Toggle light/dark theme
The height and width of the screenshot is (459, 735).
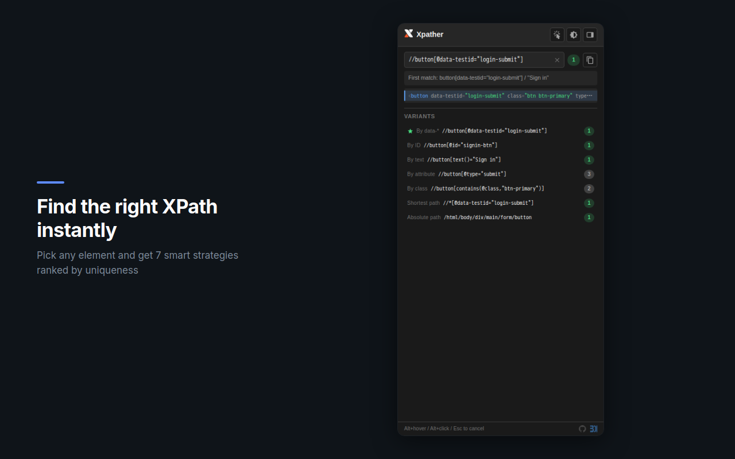coord(573,35)
